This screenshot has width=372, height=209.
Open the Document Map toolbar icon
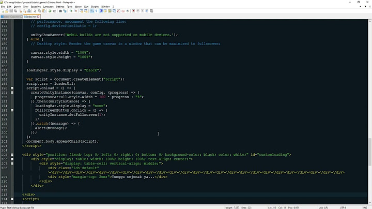click(110, 11)
